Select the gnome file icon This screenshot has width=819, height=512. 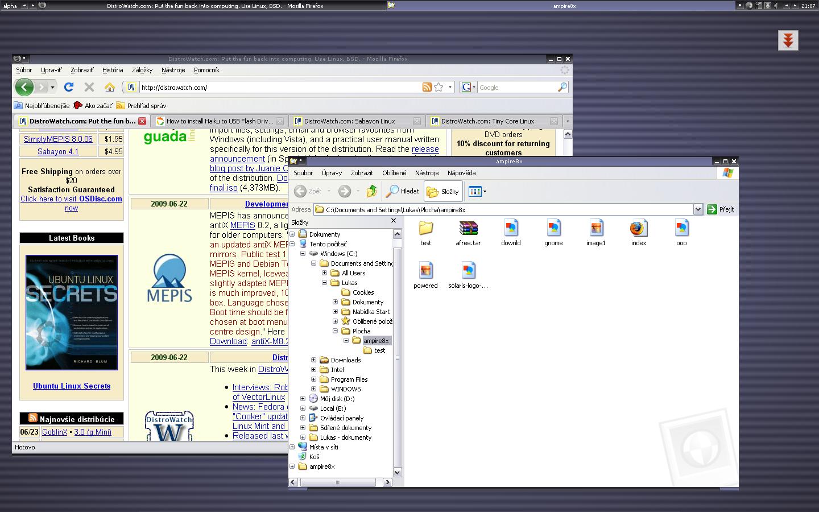553,233
